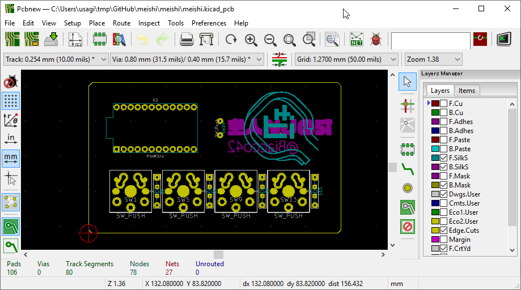Image resolution: width=521 pixels, height=290 pixels.
Task: Click the print board icon
Action: [187, 39]
